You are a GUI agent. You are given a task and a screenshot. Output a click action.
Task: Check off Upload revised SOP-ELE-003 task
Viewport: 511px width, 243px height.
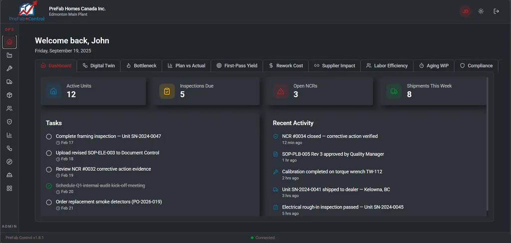(x=49, y=153)
